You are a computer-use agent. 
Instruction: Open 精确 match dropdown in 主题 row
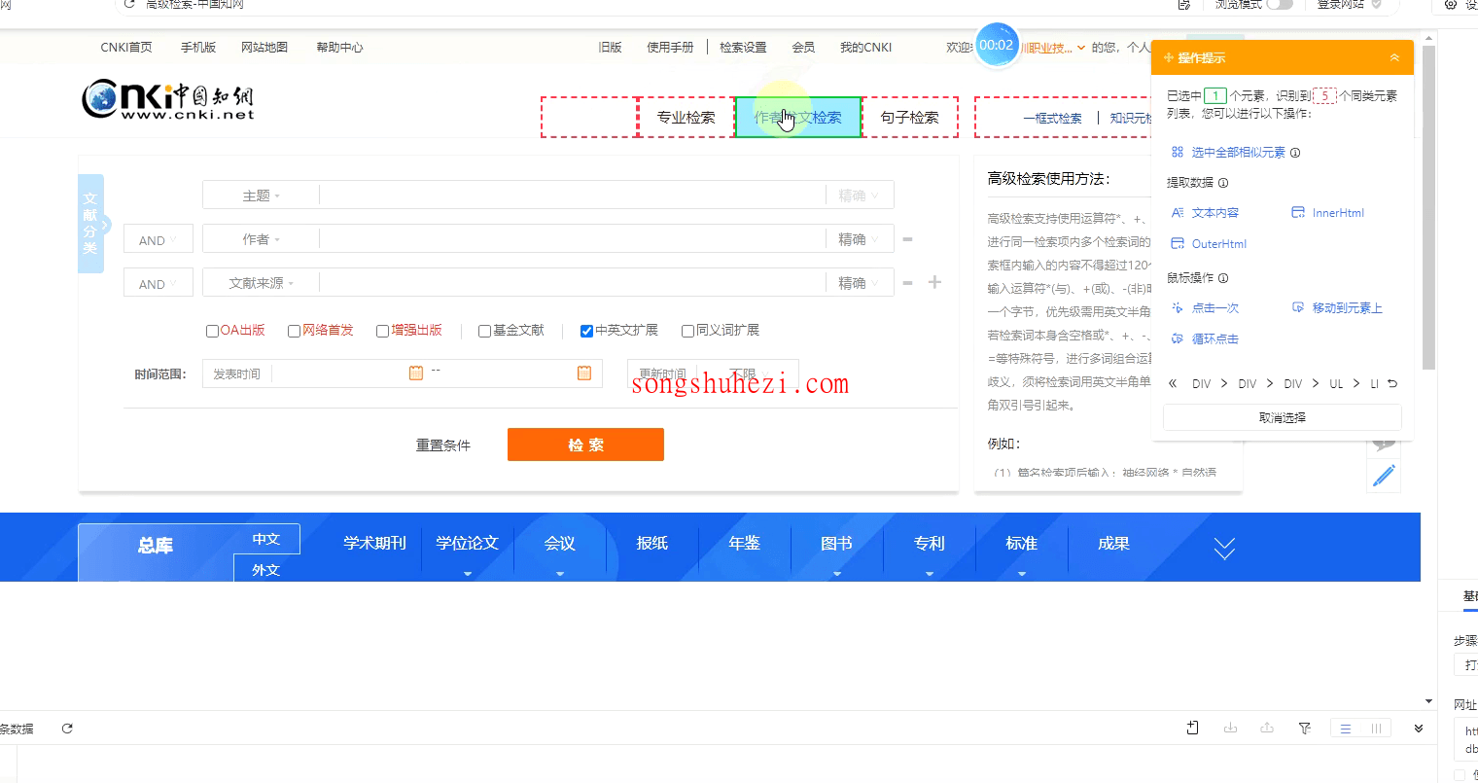point(859,196)
